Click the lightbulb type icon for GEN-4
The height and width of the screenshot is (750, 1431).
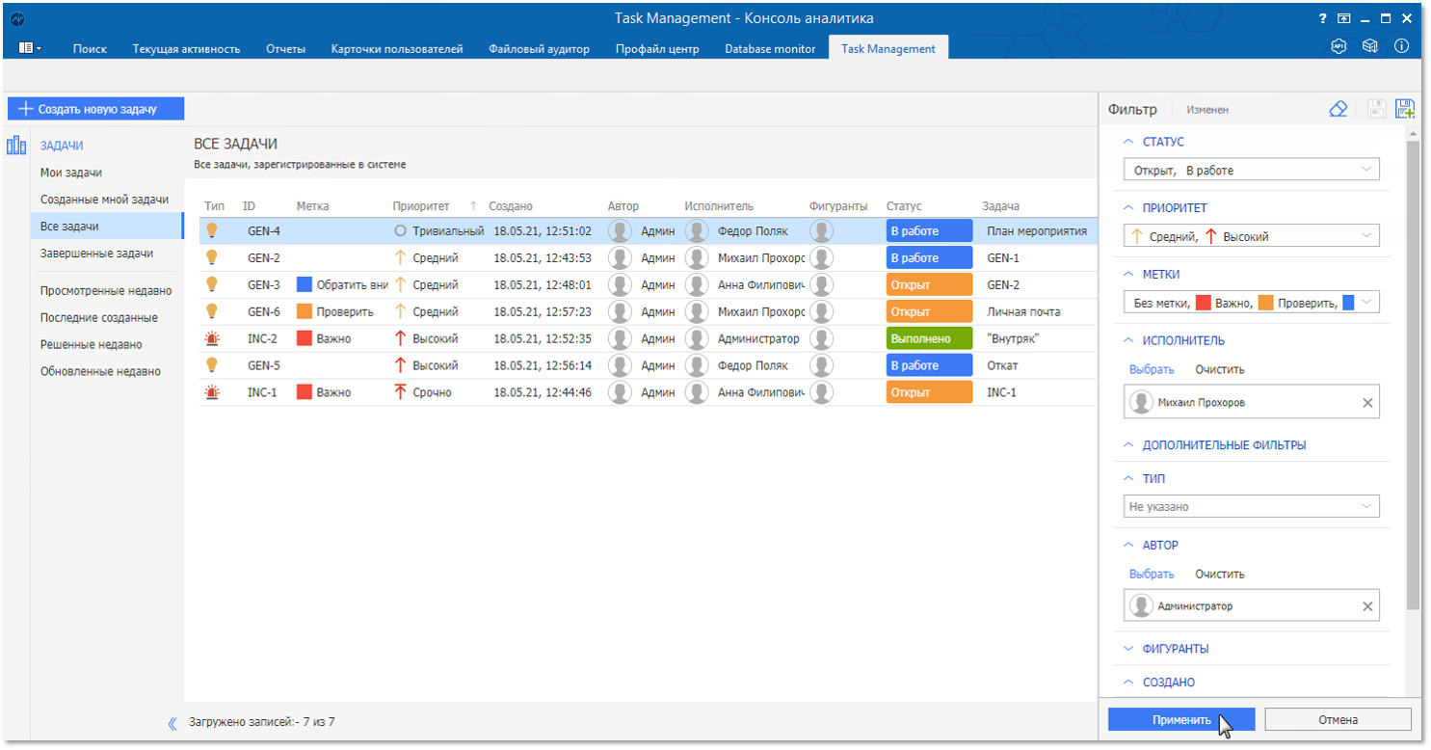pos(212,230)
